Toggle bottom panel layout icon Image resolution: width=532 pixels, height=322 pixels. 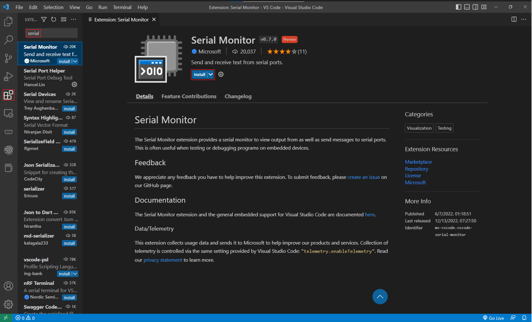click(x=467, y=7)
